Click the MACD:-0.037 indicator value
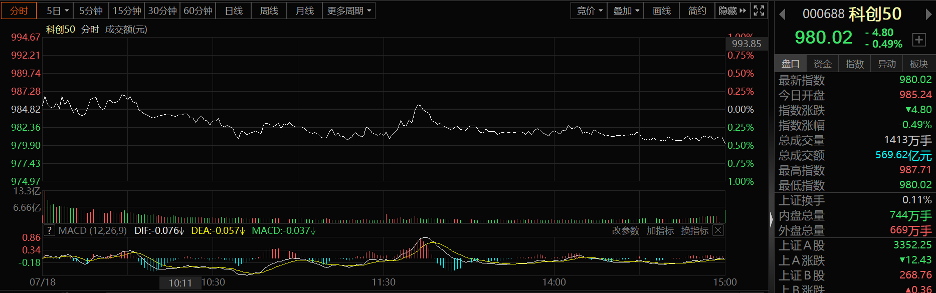 coord(284,230)
